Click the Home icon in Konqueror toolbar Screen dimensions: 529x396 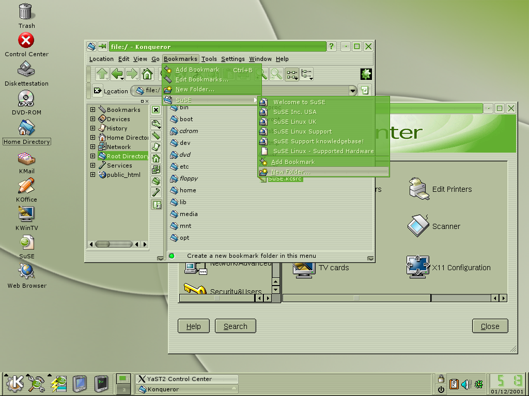click(x=147, y=74)
